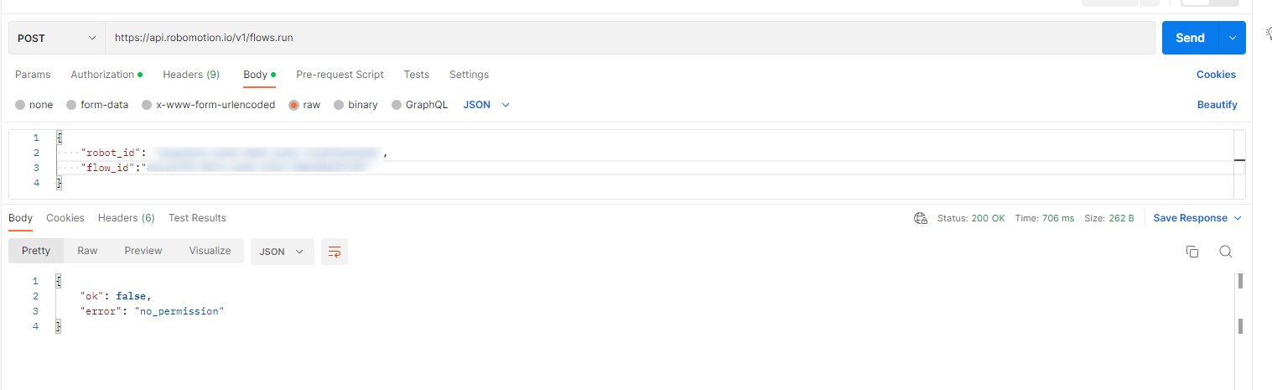1272x390 pixels.
Task: Click the Status: 200 OK text
Action: (x=971, y=218)
